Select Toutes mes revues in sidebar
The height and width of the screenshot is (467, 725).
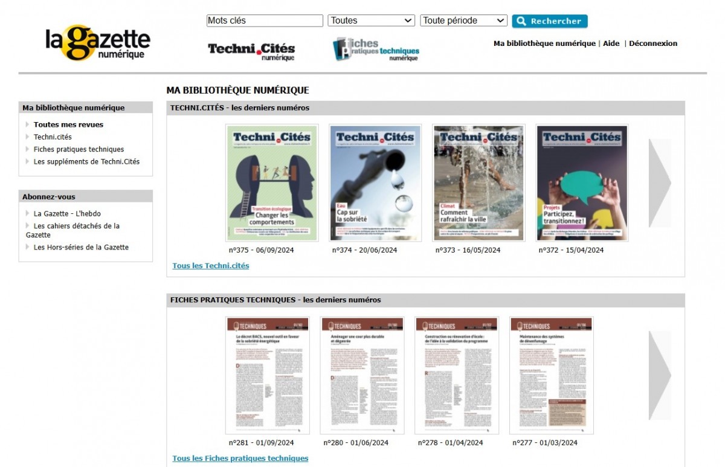click(68, 124)
